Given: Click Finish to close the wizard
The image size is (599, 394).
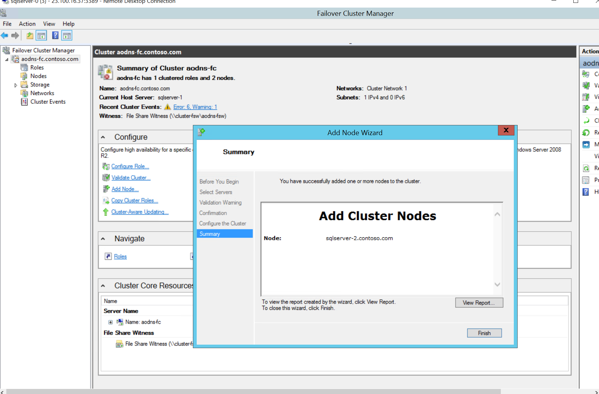Looking at the screenshot, I should click(484, 333).
